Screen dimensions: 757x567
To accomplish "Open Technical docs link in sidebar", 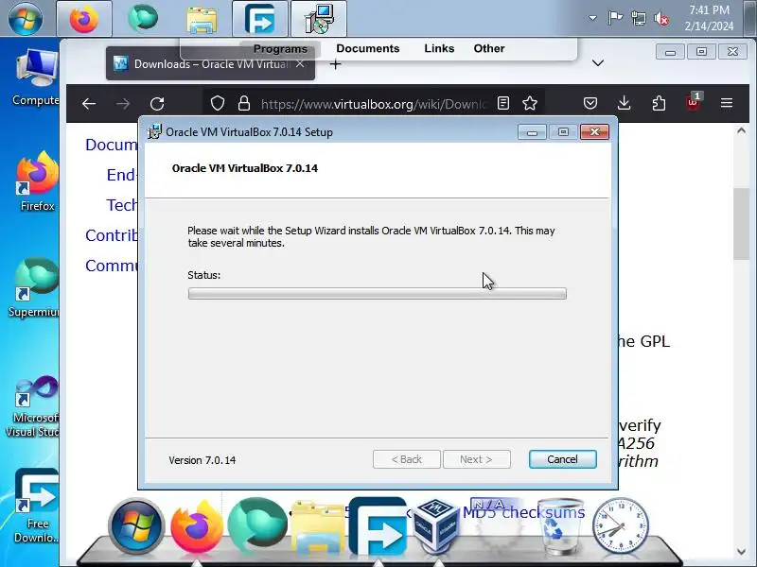I will pos(122,205).
